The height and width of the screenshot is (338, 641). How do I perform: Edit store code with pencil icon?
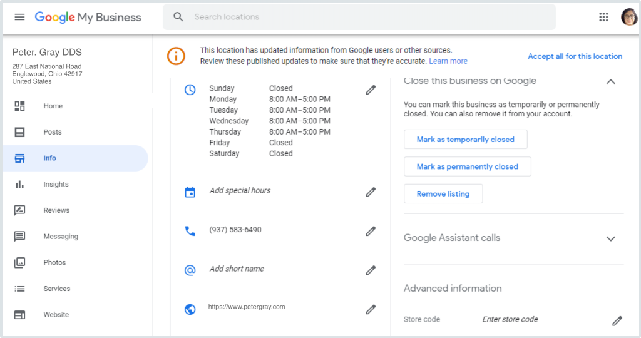(617, 321)
